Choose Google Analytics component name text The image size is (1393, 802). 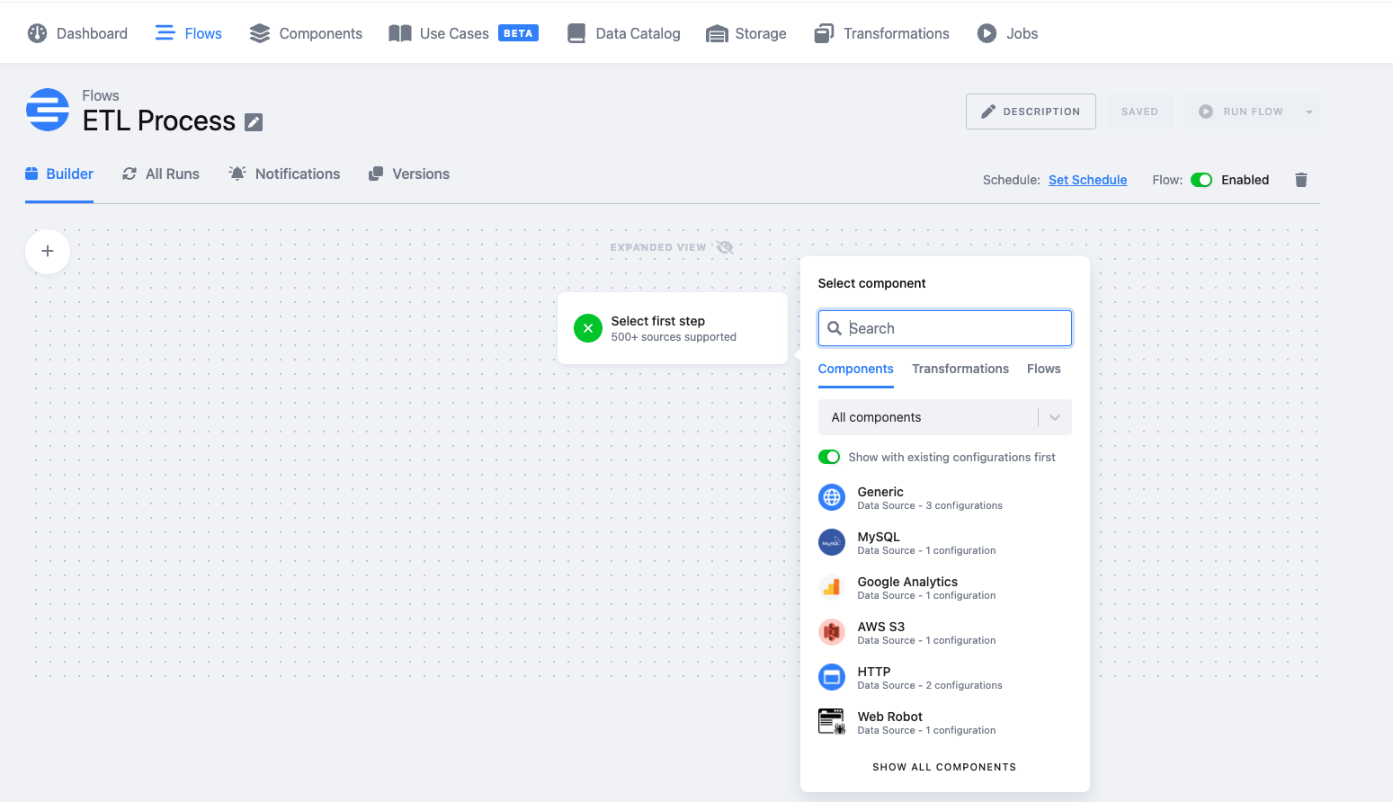tap(907, 582)
